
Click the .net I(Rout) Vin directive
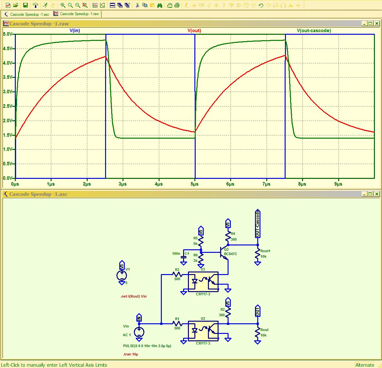[133, 296]
